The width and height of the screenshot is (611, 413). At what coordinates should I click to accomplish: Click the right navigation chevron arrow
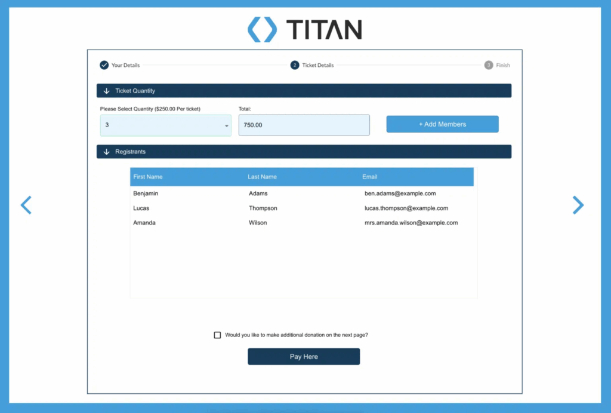(x=578, y=205)
